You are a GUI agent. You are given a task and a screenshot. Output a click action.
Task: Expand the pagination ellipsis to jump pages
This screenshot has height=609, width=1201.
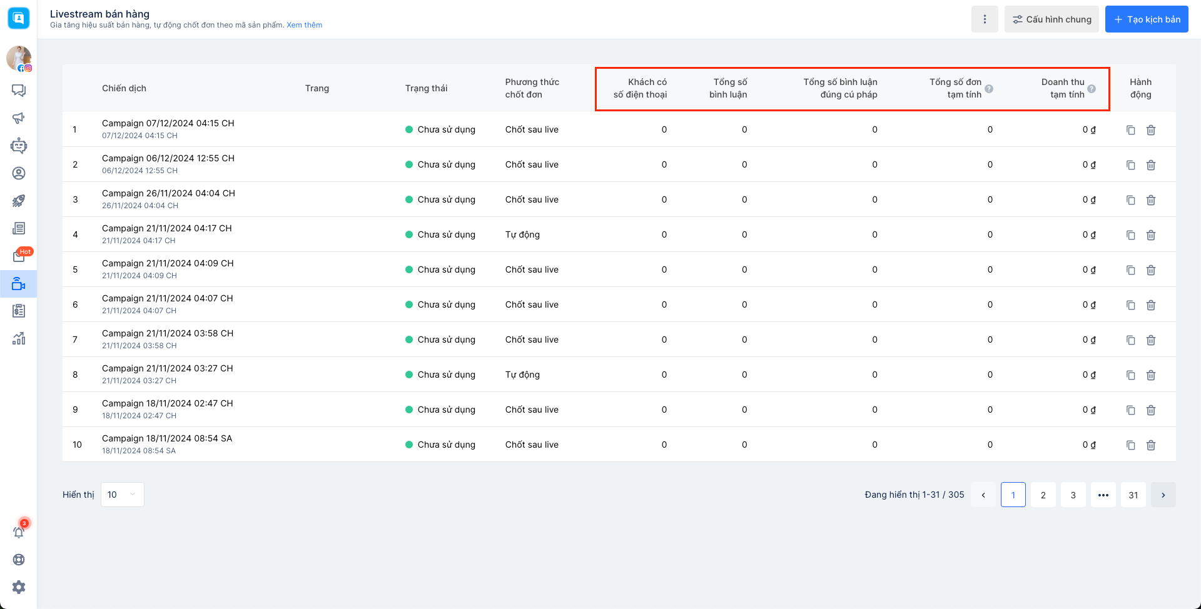(x=1103, y=495)
